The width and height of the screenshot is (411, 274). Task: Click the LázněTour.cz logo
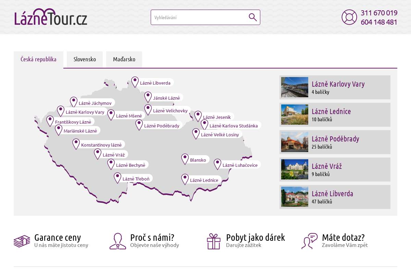tap(50, 17)
